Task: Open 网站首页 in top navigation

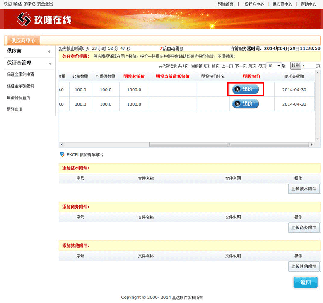Action: click(x=225, y=4)
